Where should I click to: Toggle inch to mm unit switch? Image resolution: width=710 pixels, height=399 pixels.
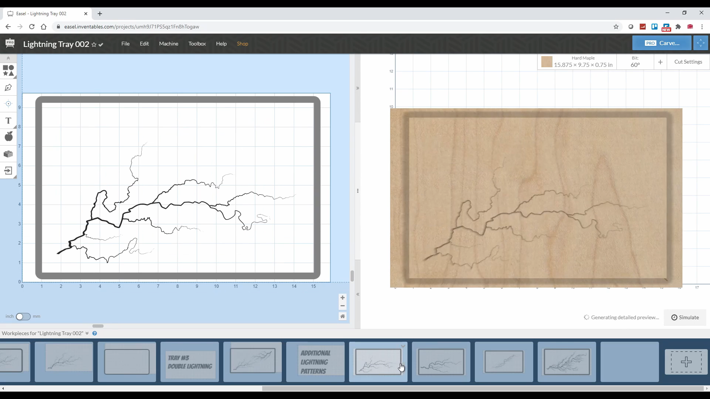coord(23,316)
